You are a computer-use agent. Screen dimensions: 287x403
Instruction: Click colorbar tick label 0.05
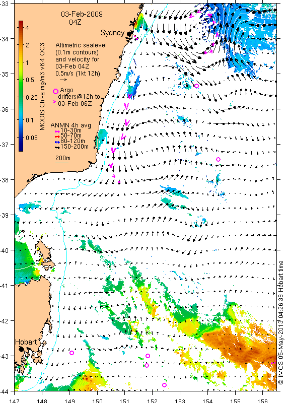[x=32, y=138]
